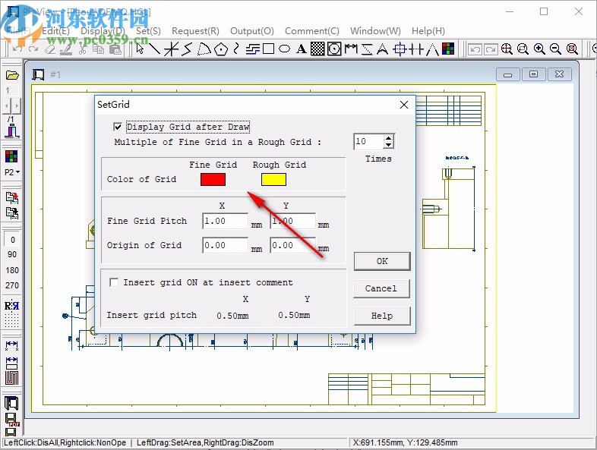This screenshot has height=450, width=597.
Task: Select the crosshair target tool
Action: [x=400, y=49]
